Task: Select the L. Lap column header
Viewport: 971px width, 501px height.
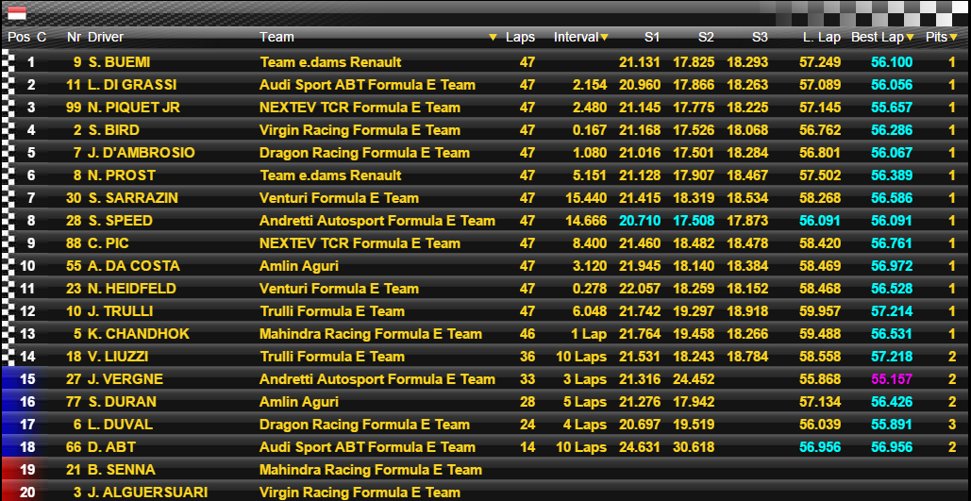Action: tap(822, 37)
